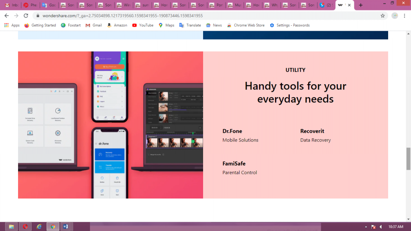411x231 pixels.
Task: Open Internet Explorer from the taskbar
Action: tap(39, 227)
